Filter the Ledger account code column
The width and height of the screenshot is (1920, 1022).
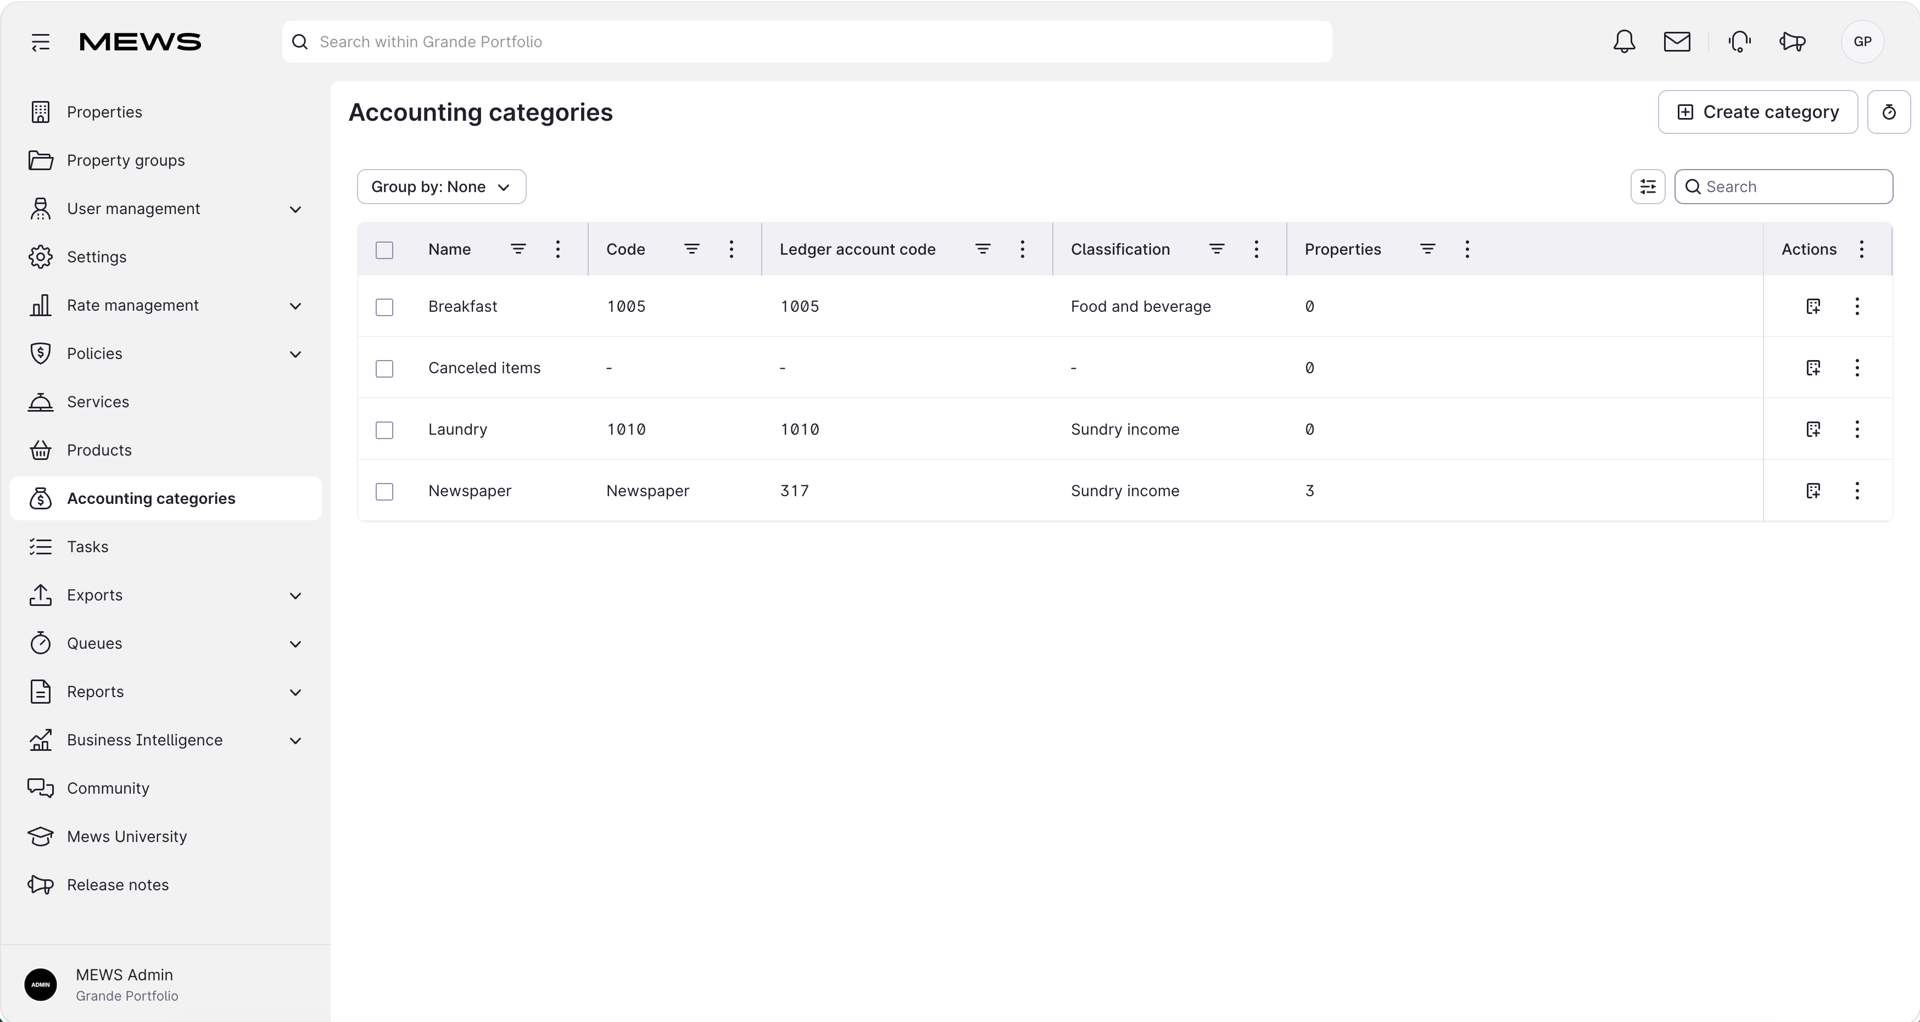point(983,249)
